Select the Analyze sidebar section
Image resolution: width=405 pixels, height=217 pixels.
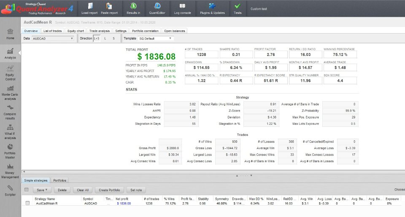(x=10, y=54)
